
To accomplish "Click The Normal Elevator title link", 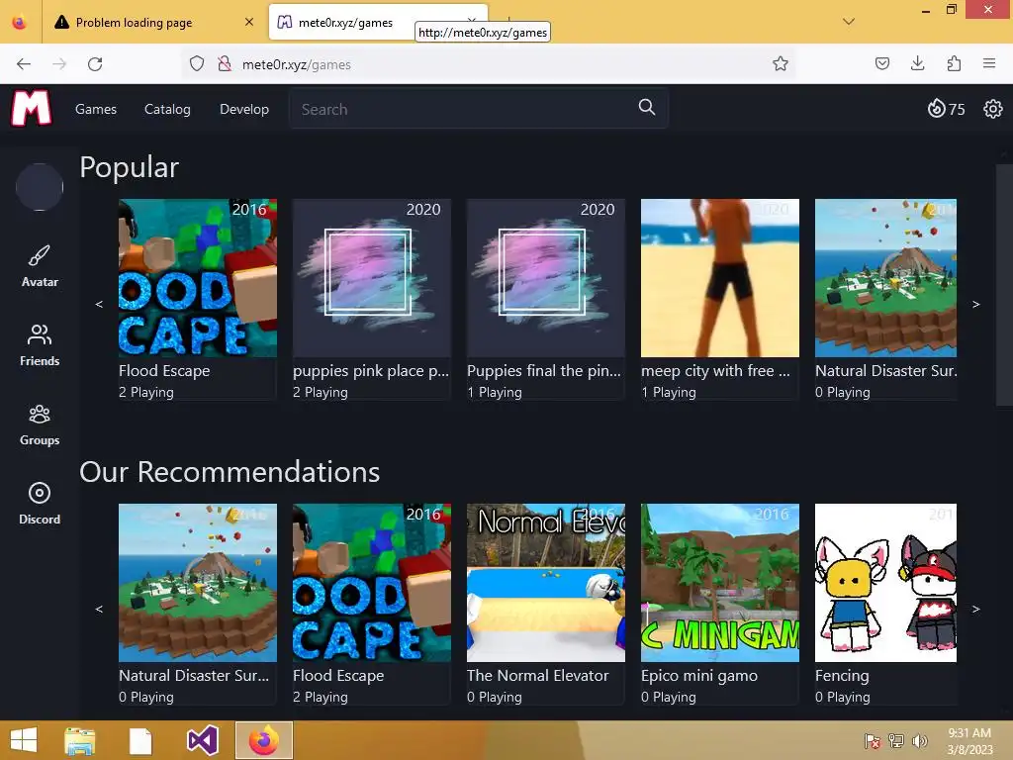I will click(537, 675).
